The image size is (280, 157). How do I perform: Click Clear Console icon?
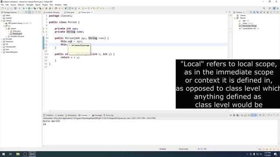pos(242,115)
